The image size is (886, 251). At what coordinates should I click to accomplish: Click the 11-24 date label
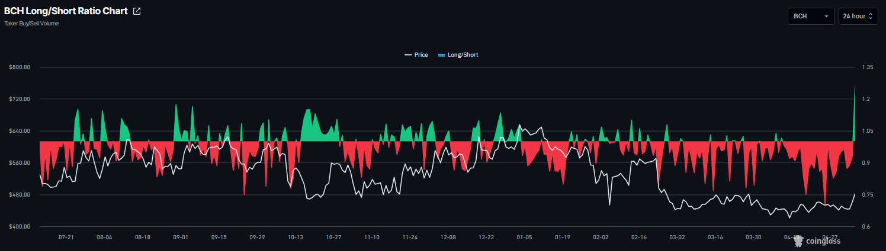[410, 237]
